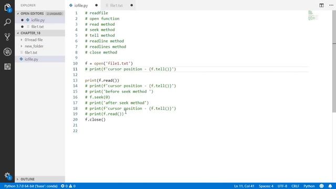Click the print(f.read()) line 13
The image size is (336, 189).
(102, 80)
